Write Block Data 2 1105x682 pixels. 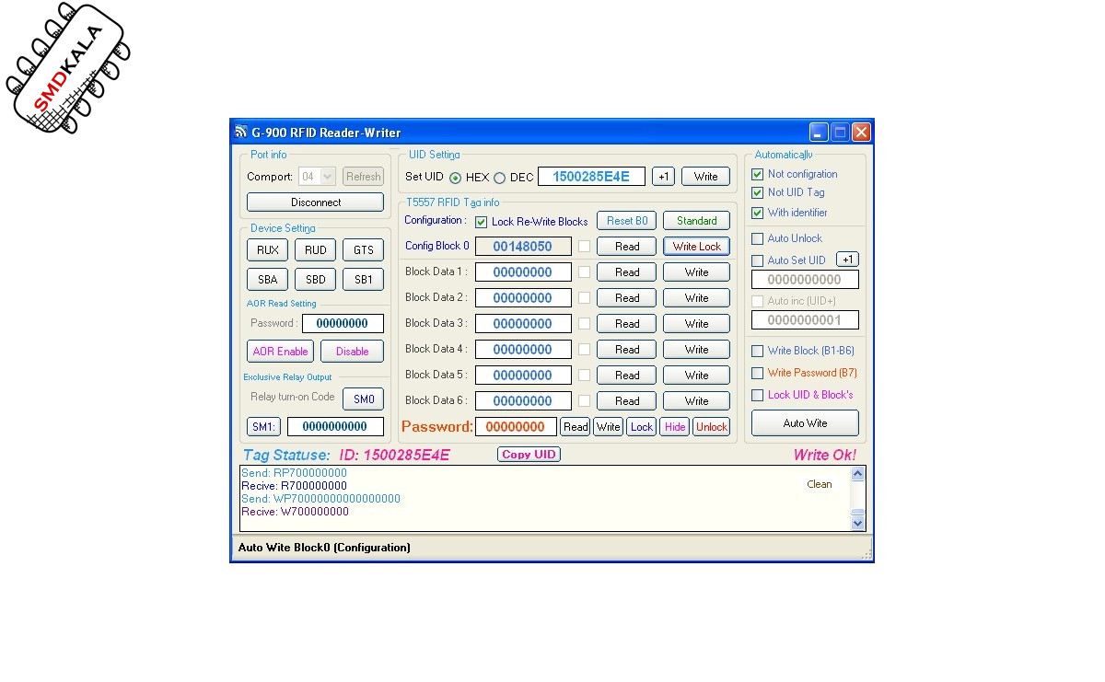tap(696, 298)
